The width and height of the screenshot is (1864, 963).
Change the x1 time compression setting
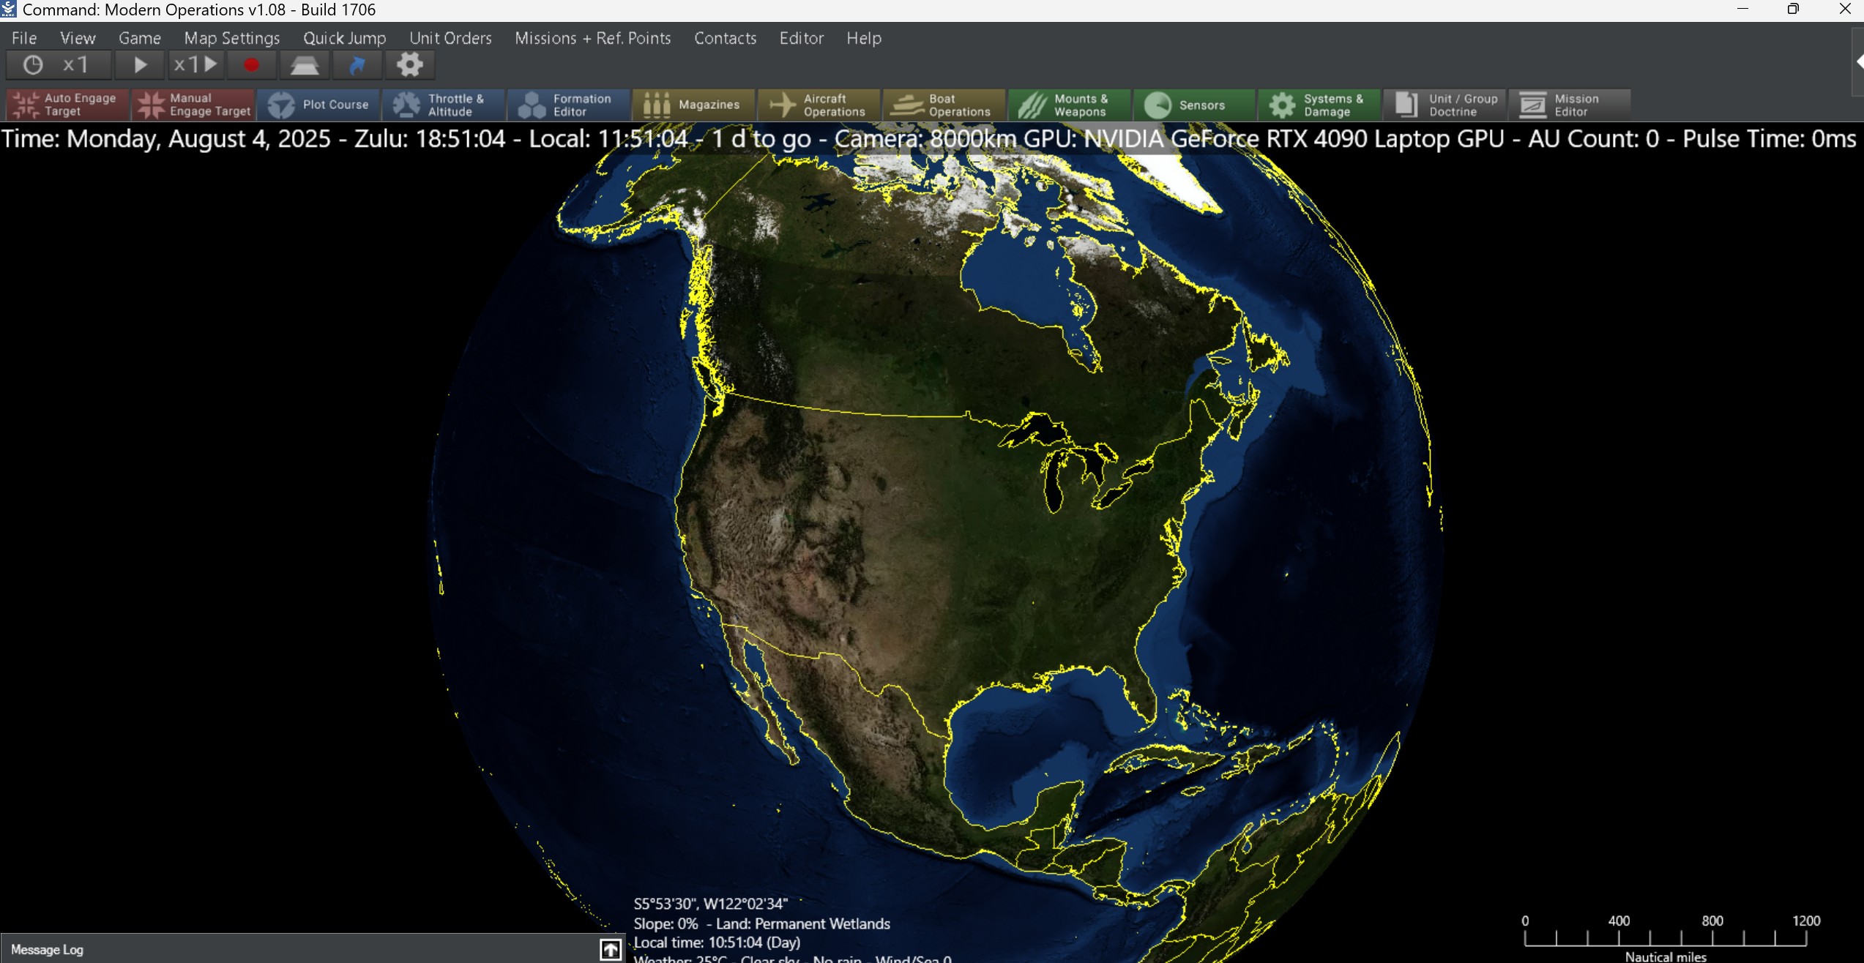tap(59, 65)
